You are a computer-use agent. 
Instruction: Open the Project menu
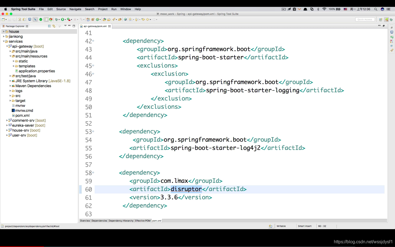[x=103, y=9]
